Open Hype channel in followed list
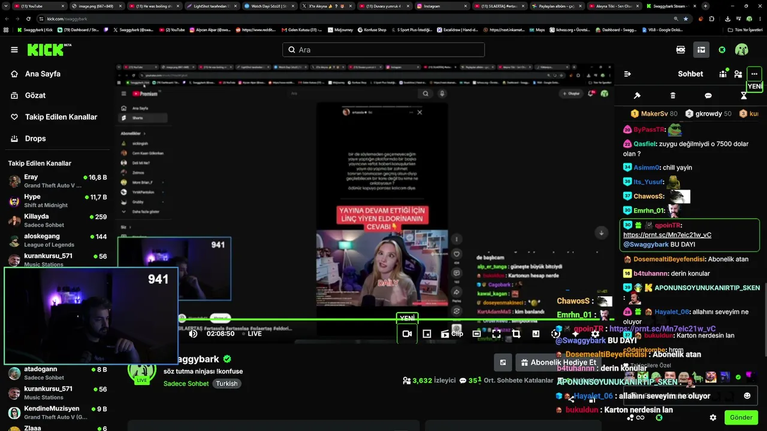The image size is (767, 431). click(58, 201)
